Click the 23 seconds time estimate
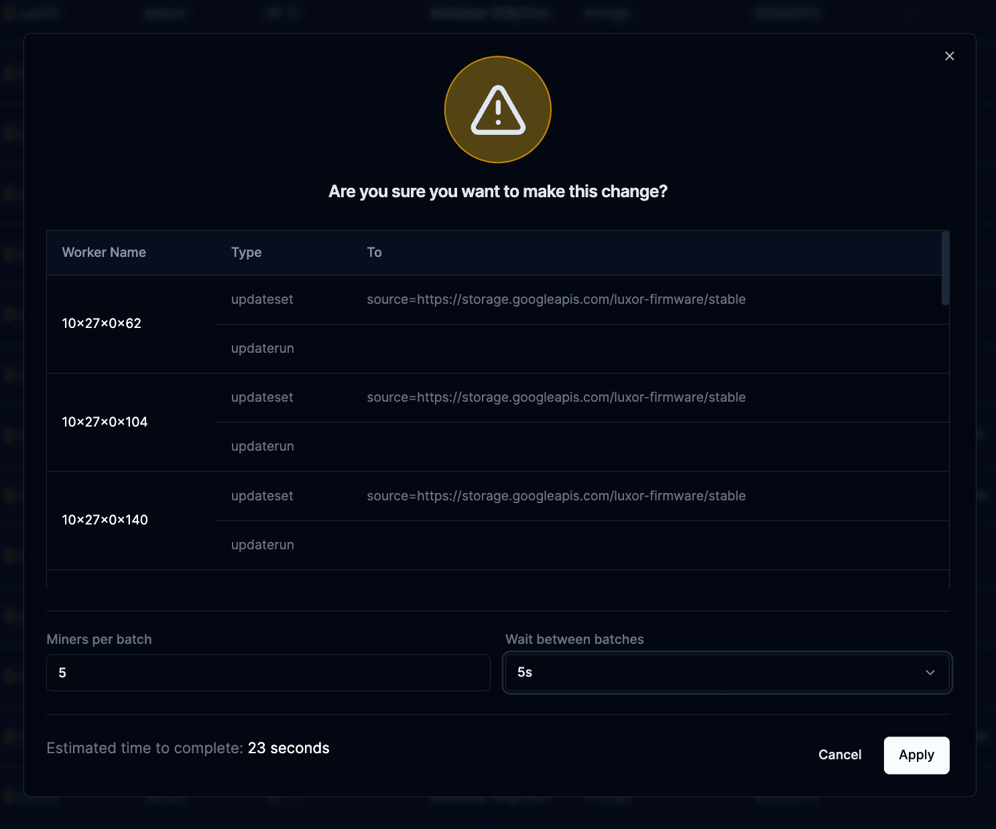This screenshot has height=829, width=996. [x=288, y=748]
